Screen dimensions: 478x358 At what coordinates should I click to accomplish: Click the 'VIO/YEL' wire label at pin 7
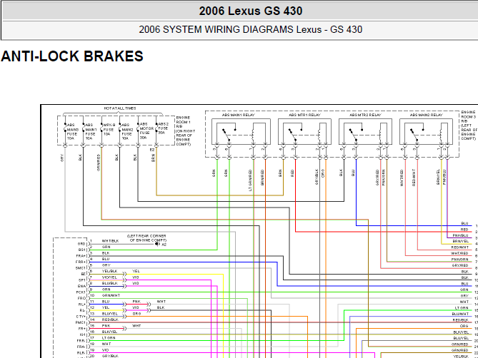pos(109,277)
